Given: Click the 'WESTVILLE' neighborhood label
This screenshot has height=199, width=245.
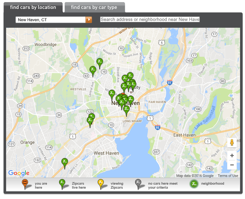Looking at the screenshot, I should click(x=78, y=89).
